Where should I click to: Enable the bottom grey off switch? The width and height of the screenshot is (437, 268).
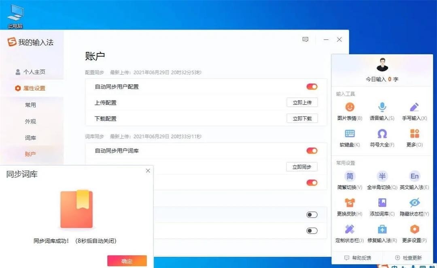312,231
